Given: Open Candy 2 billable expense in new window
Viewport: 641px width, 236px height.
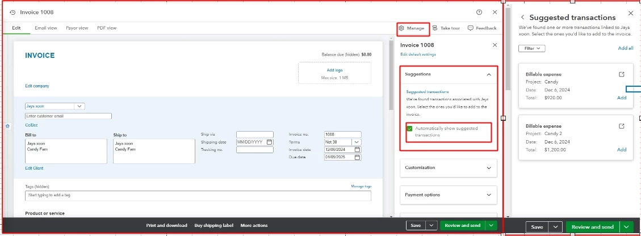Looking at the screenshot, I should pos(621,126).
